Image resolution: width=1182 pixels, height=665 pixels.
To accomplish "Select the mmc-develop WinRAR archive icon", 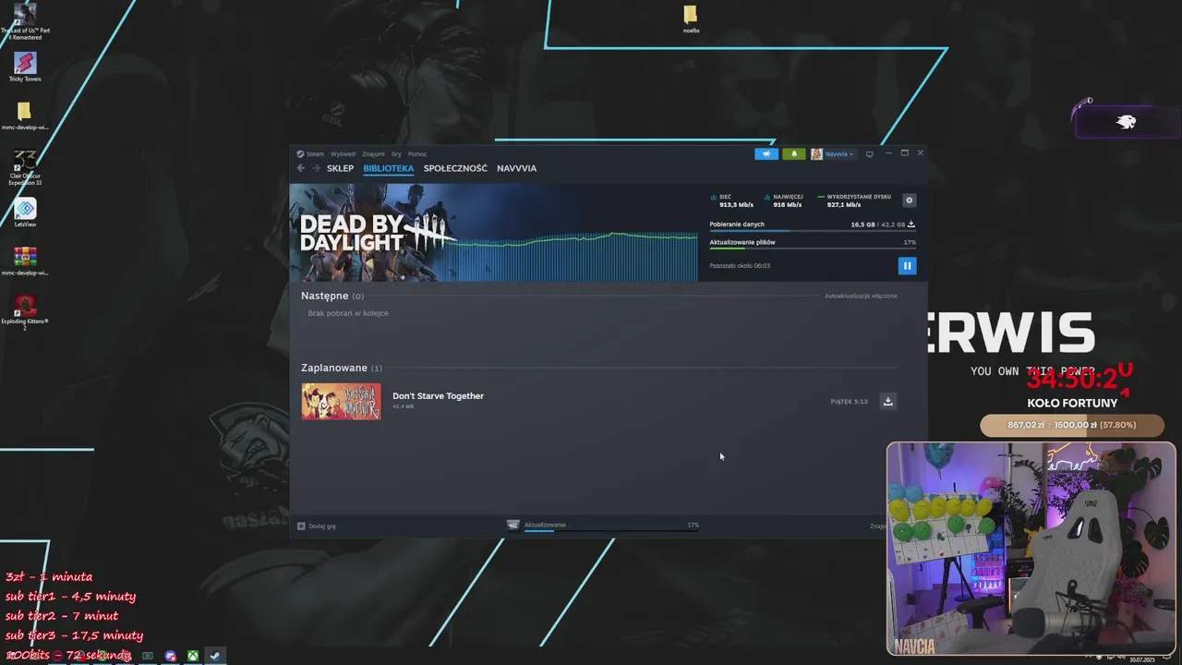I will [25, 260].
